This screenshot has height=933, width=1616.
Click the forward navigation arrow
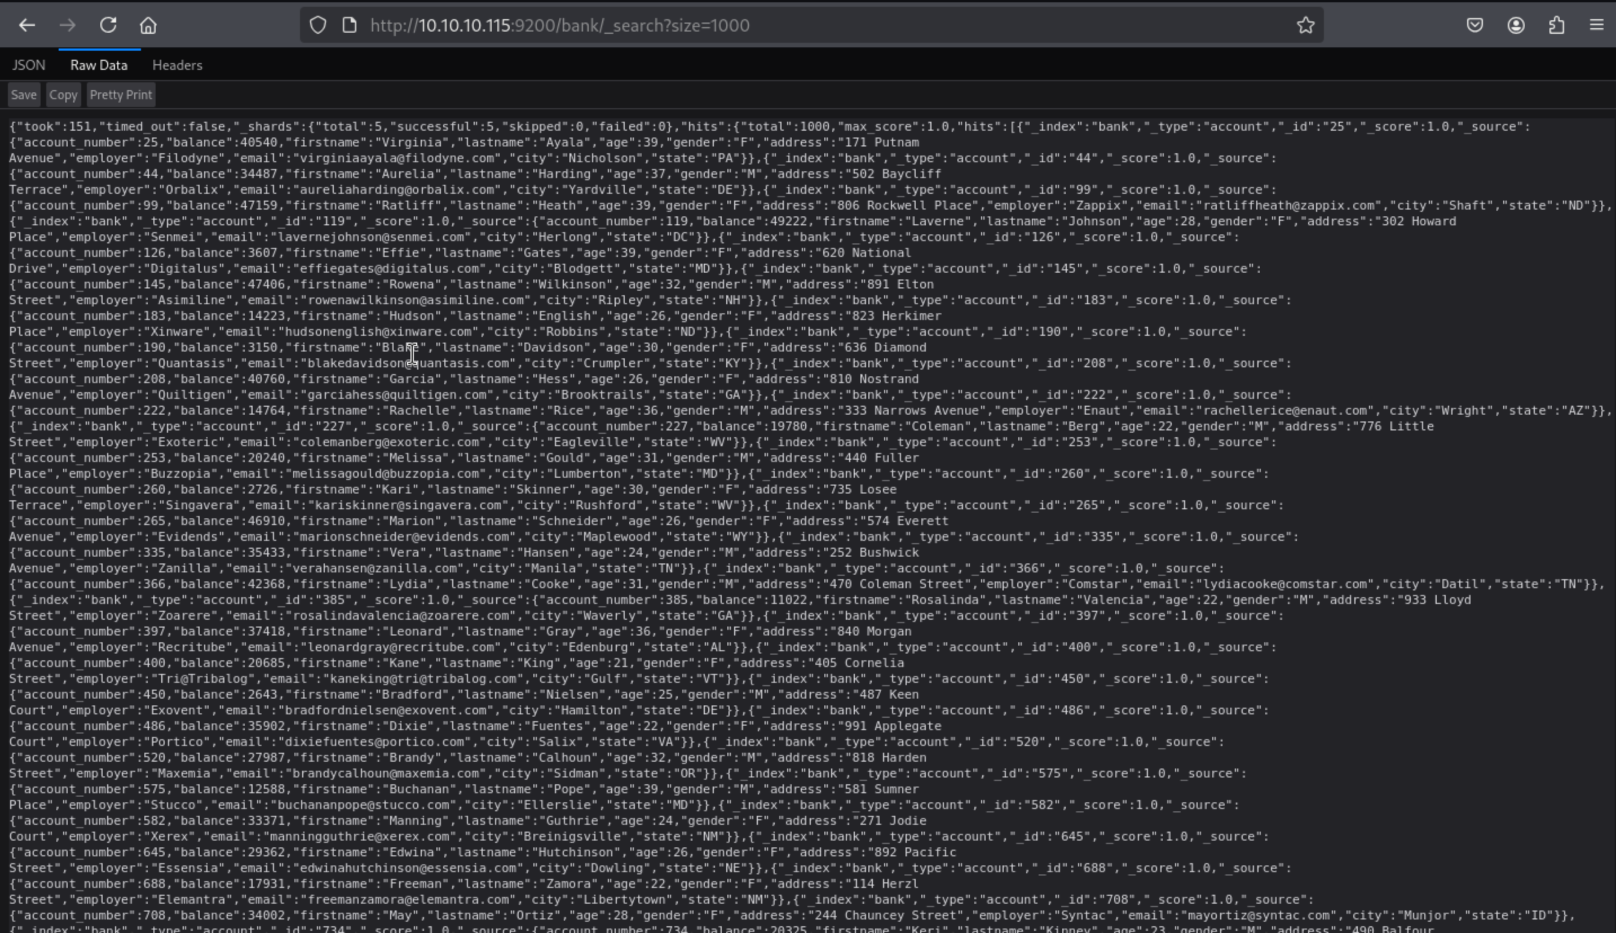click(67, 25)
